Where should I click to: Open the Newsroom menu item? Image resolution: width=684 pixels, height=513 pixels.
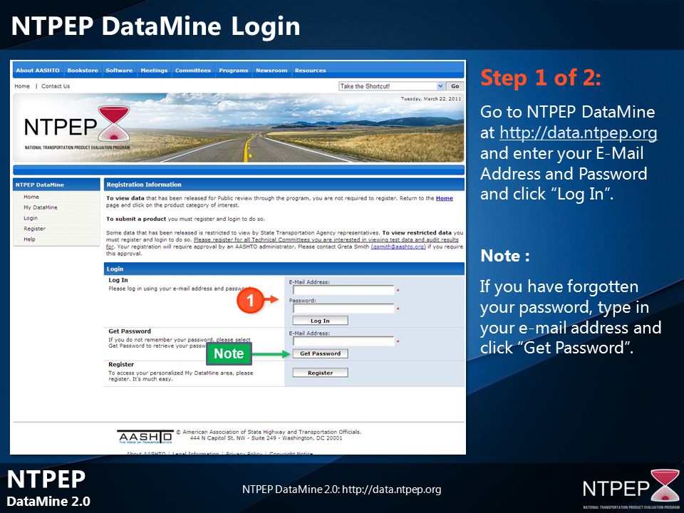[x=271, y=71]
